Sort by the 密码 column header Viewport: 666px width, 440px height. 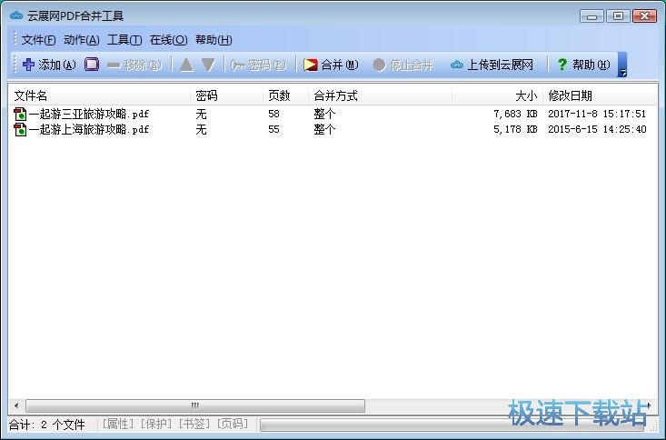click(x=226, y=95)
